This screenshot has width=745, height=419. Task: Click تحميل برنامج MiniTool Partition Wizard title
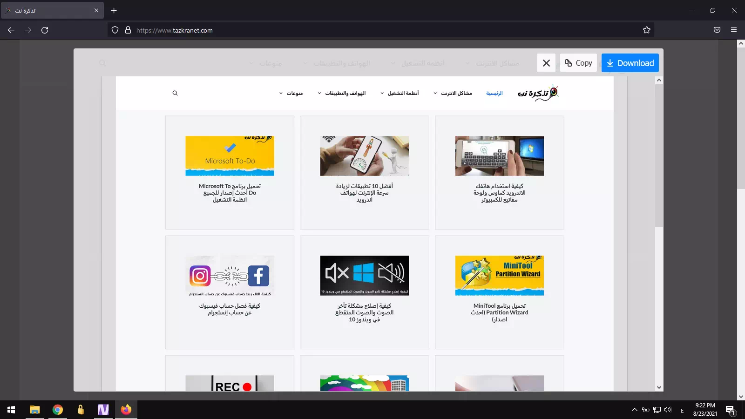[x=500, y=312]
